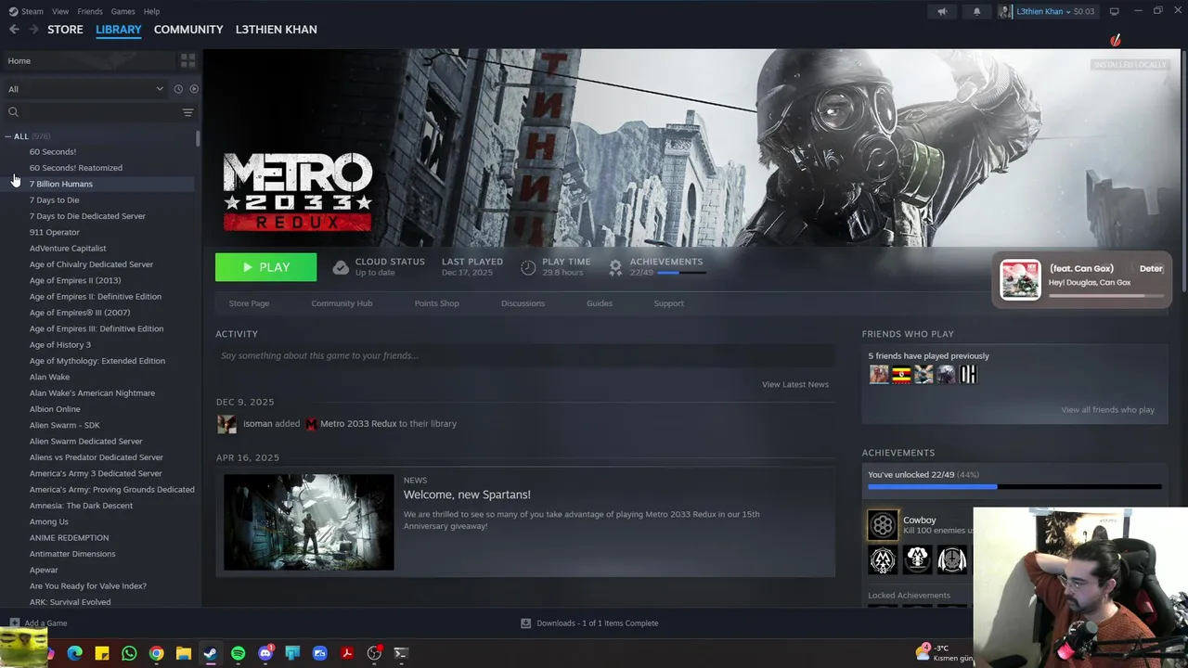Open the terminal from taskbar
This screenshot has height=668, width=1188.
pos(401,653)
